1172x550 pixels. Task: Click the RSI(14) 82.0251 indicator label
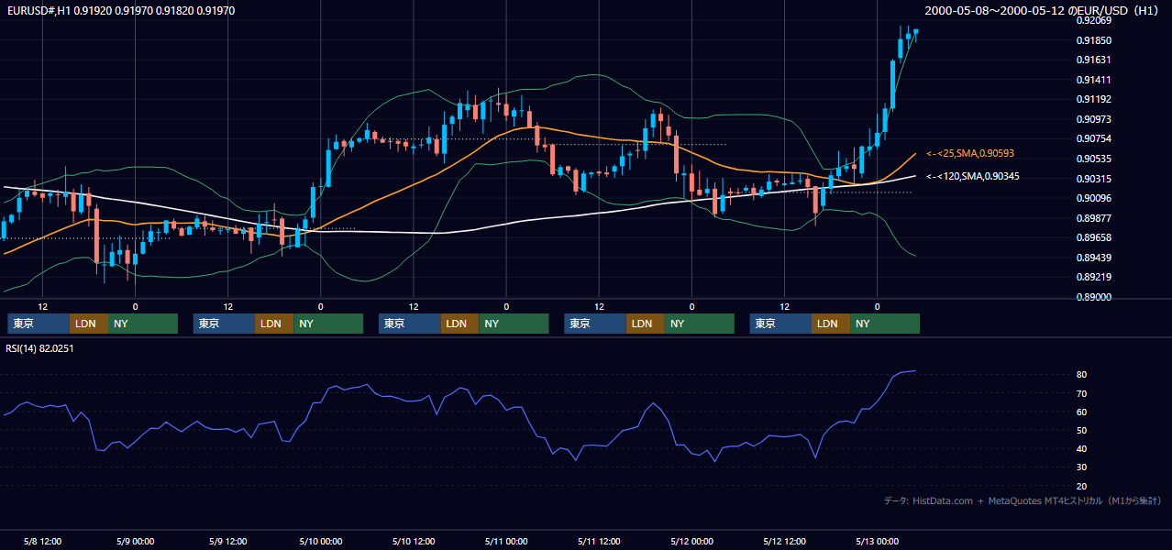coord(39,348)
